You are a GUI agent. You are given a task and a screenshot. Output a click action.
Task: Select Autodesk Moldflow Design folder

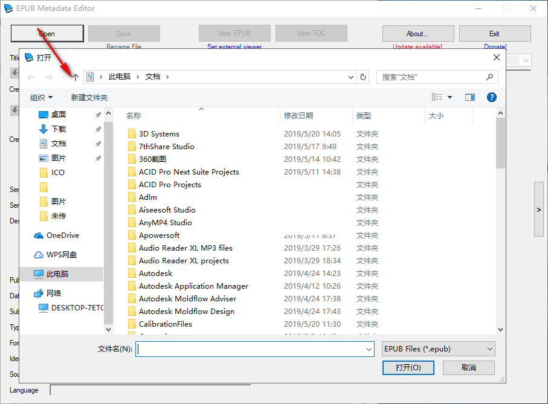[187, 312]
